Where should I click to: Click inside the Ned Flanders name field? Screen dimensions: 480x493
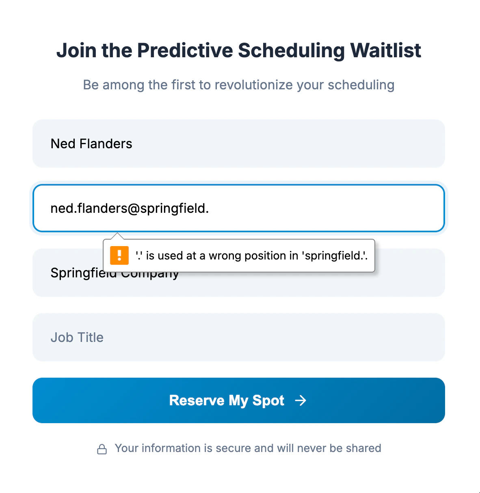[x=239, y=144]
